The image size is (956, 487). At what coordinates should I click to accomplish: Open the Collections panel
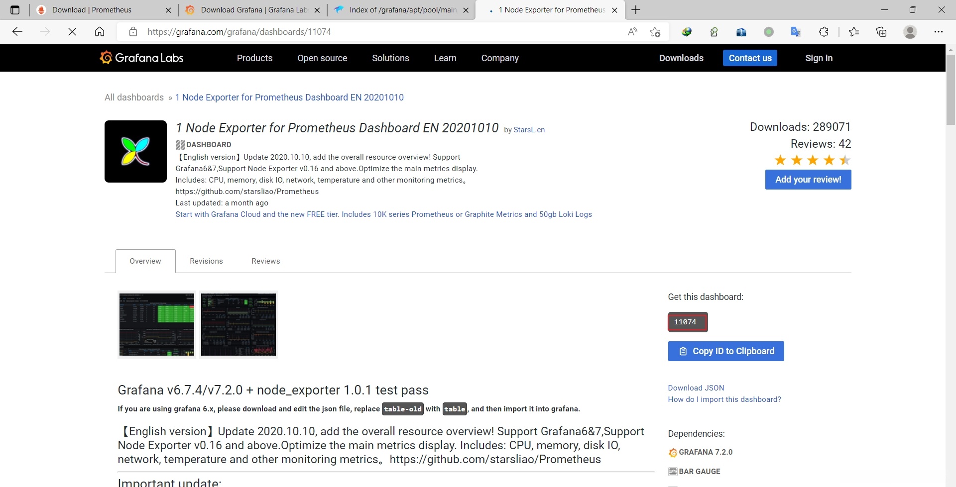pos(881,32)
